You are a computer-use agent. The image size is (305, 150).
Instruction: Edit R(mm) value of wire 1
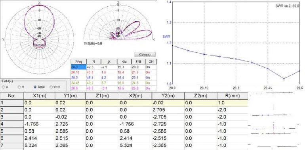(x=232, y=103)
